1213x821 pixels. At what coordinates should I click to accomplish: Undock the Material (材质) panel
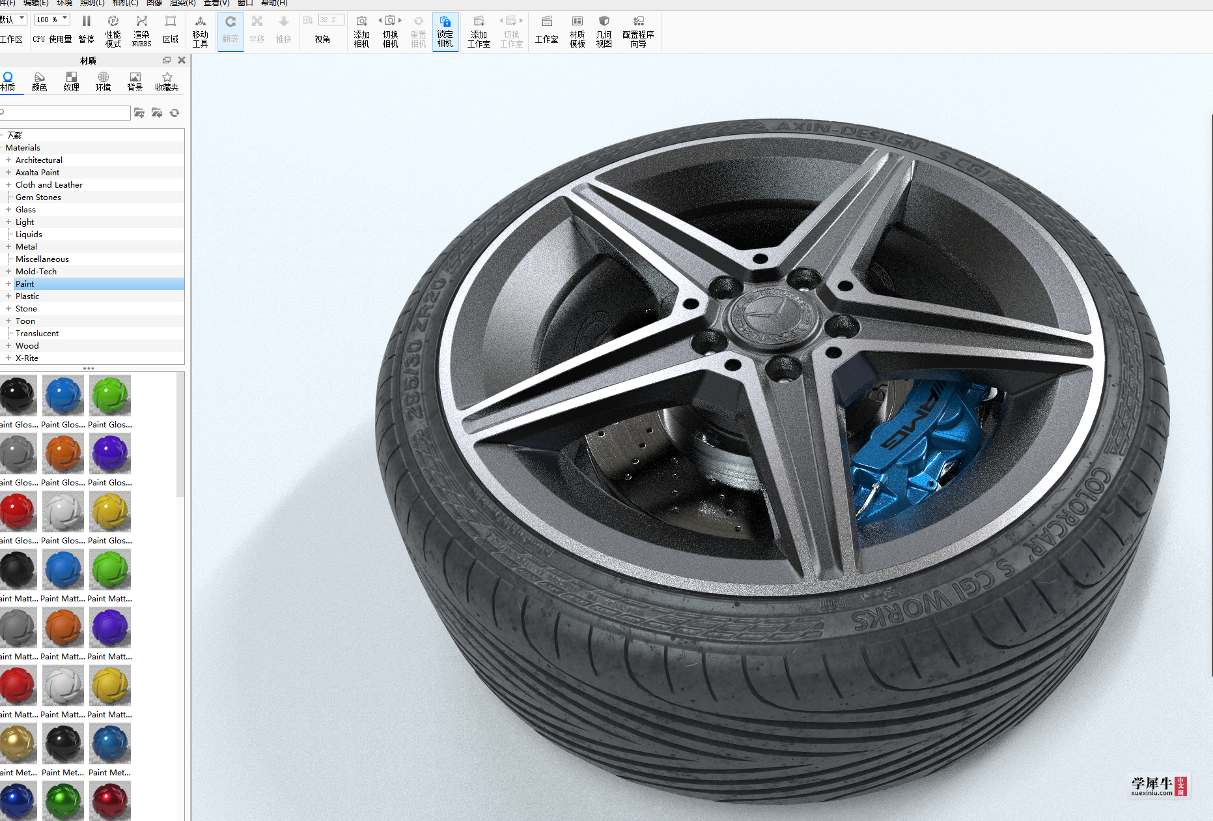pyautogui.click(x=167, y=60)
